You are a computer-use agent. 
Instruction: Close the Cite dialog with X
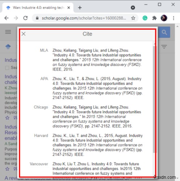click(x=24, y=34)
